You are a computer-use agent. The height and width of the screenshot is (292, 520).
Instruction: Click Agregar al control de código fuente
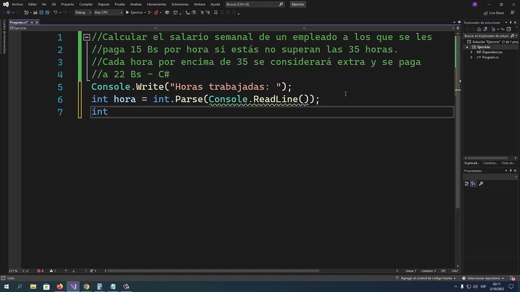coord(427,278)
